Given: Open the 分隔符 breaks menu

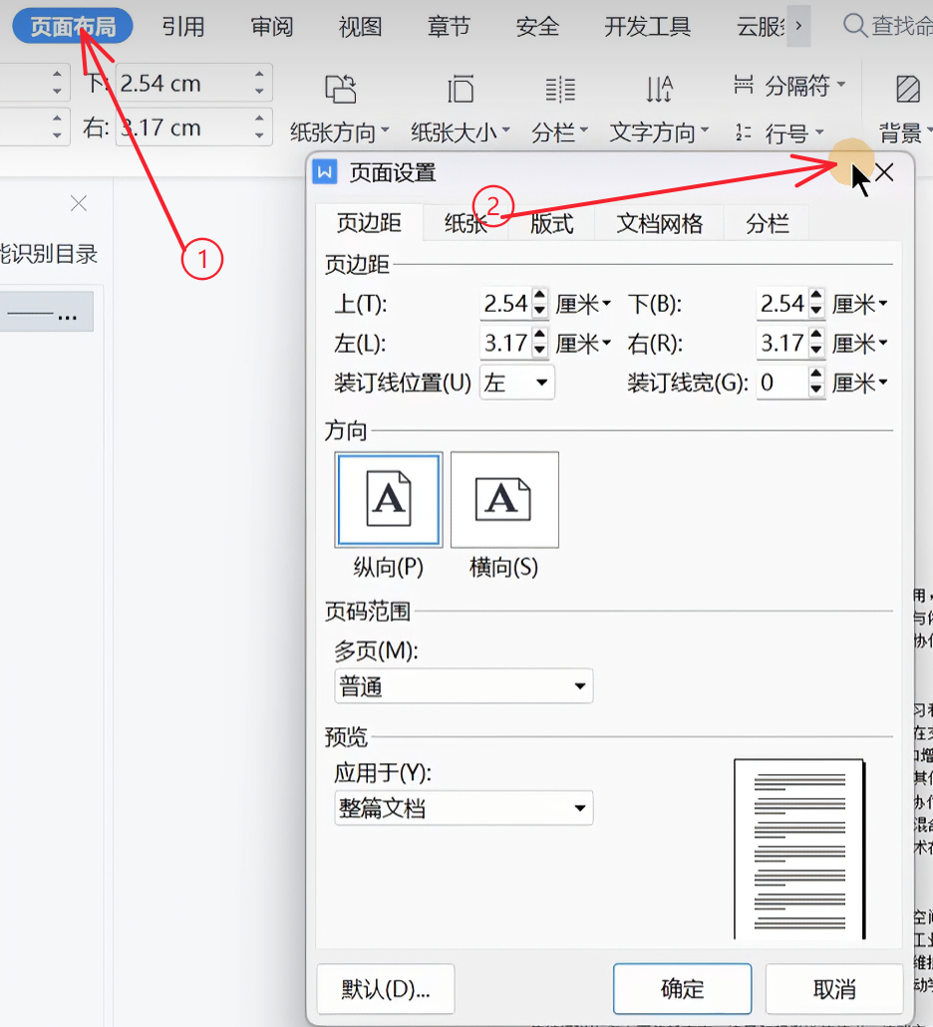Looking at the screenshot, I should pos(790,86).
